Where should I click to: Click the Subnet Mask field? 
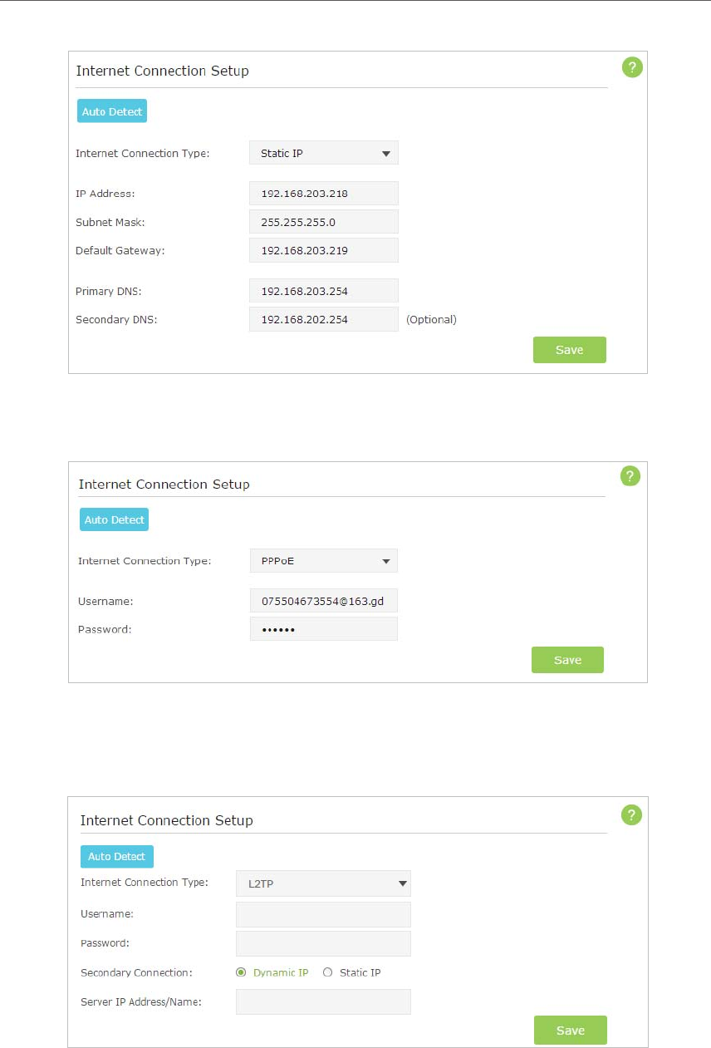(x=323, y=222)
